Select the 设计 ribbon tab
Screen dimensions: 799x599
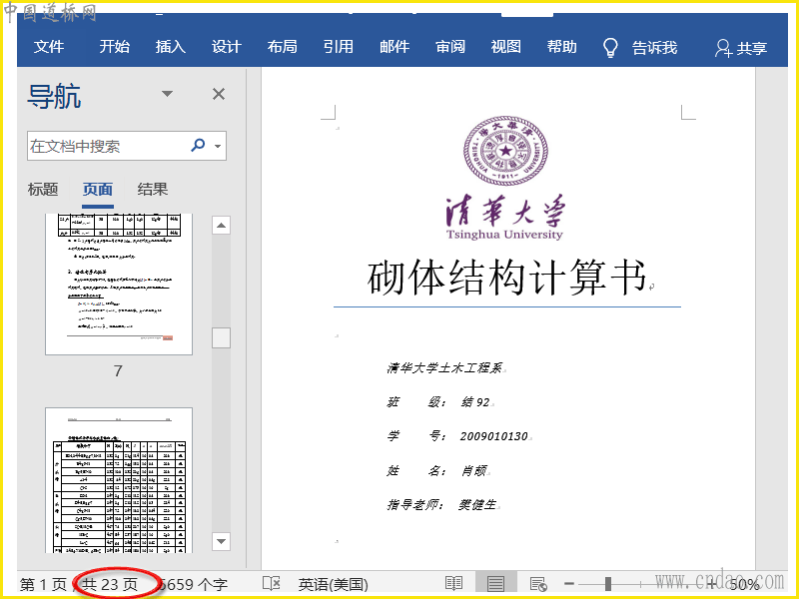tap(227, 47)
